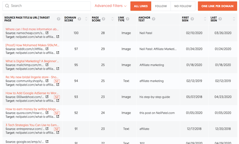This screenshot has height=144, width=239.
Task: Open target external link icon in 000webhost row
Action: [58, 101]
